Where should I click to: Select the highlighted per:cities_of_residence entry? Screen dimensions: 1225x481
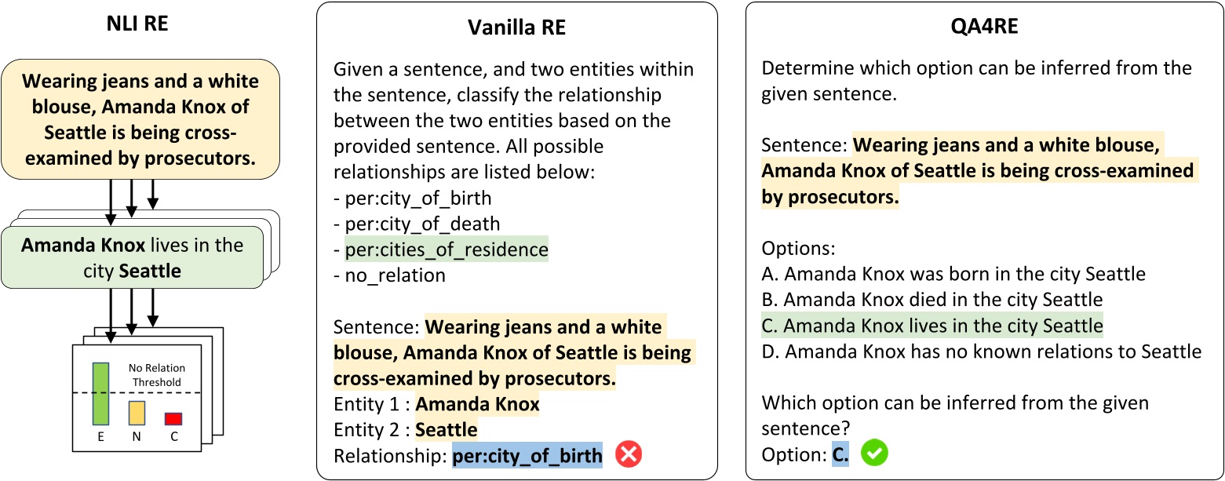(446, 250)
